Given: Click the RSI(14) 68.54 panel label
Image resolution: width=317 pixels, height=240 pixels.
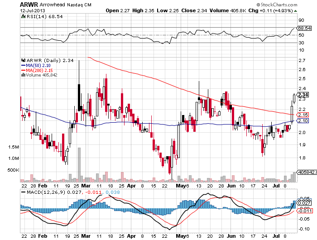Looking at the screenshot, I should (x=45, y=17).
